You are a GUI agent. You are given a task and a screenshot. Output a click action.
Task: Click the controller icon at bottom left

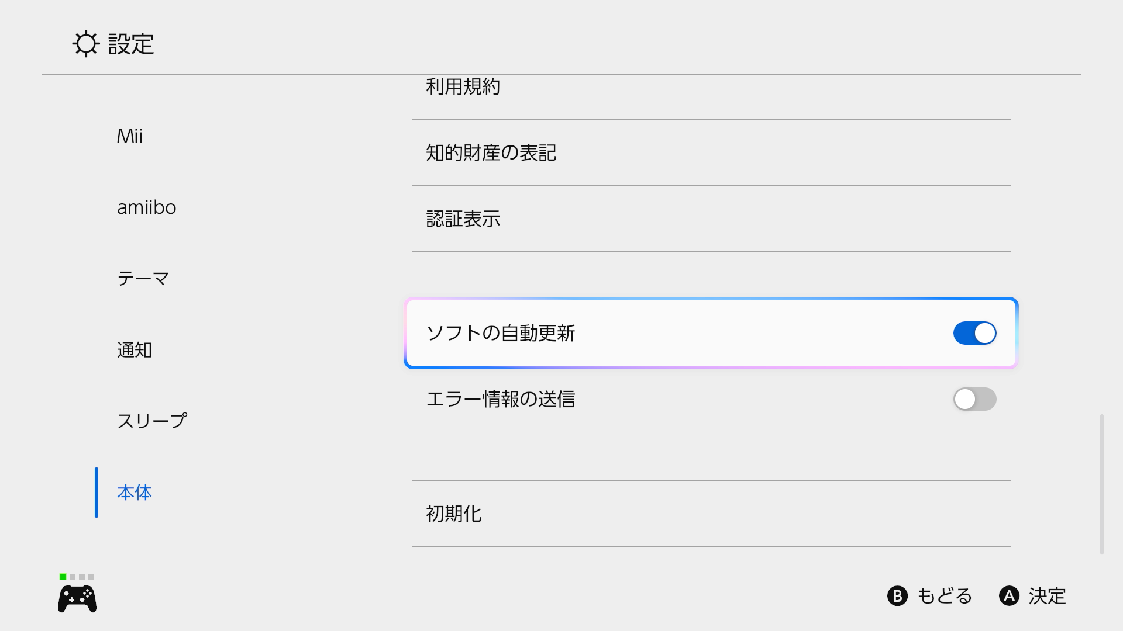pyautogui.click(x=77, y=599)
